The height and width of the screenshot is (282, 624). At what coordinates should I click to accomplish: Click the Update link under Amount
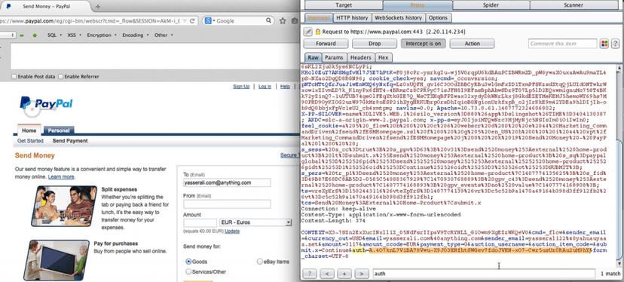click(x=232, y=231)
